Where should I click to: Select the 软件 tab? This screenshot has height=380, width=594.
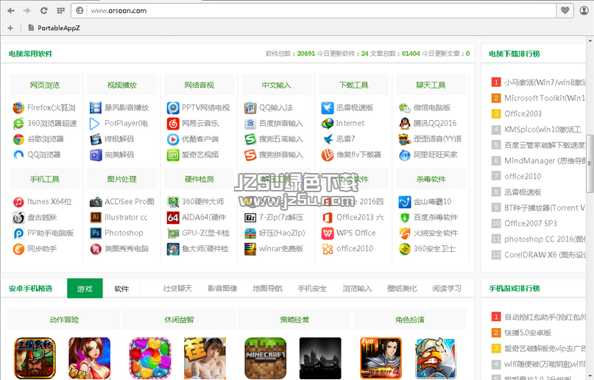tap(121, 289)
